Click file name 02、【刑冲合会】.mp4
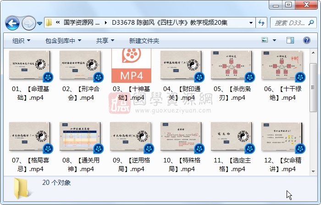The width and height of the screenshot is (321, 205). [x=81, y=93]
